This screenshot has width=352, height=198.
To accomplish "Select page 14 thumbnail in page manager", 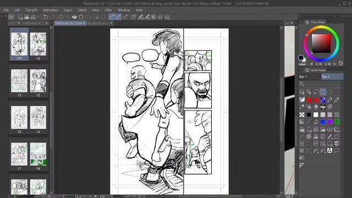I will (38, 118).
